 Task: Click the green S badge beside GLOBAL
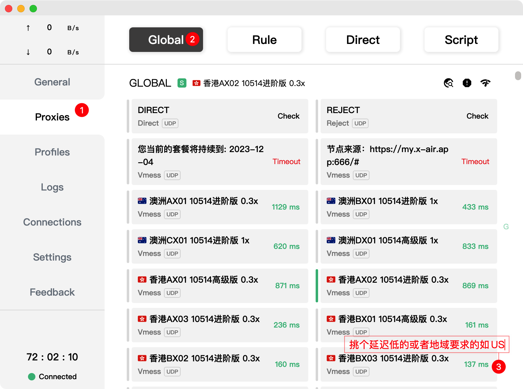pyautogui.click(x=182, y=83)
